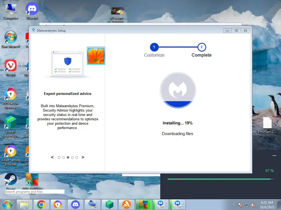Open the AVG installer taskbar icon
The width and height of the screenshot is (281, 210).
(x=143, y=205)
